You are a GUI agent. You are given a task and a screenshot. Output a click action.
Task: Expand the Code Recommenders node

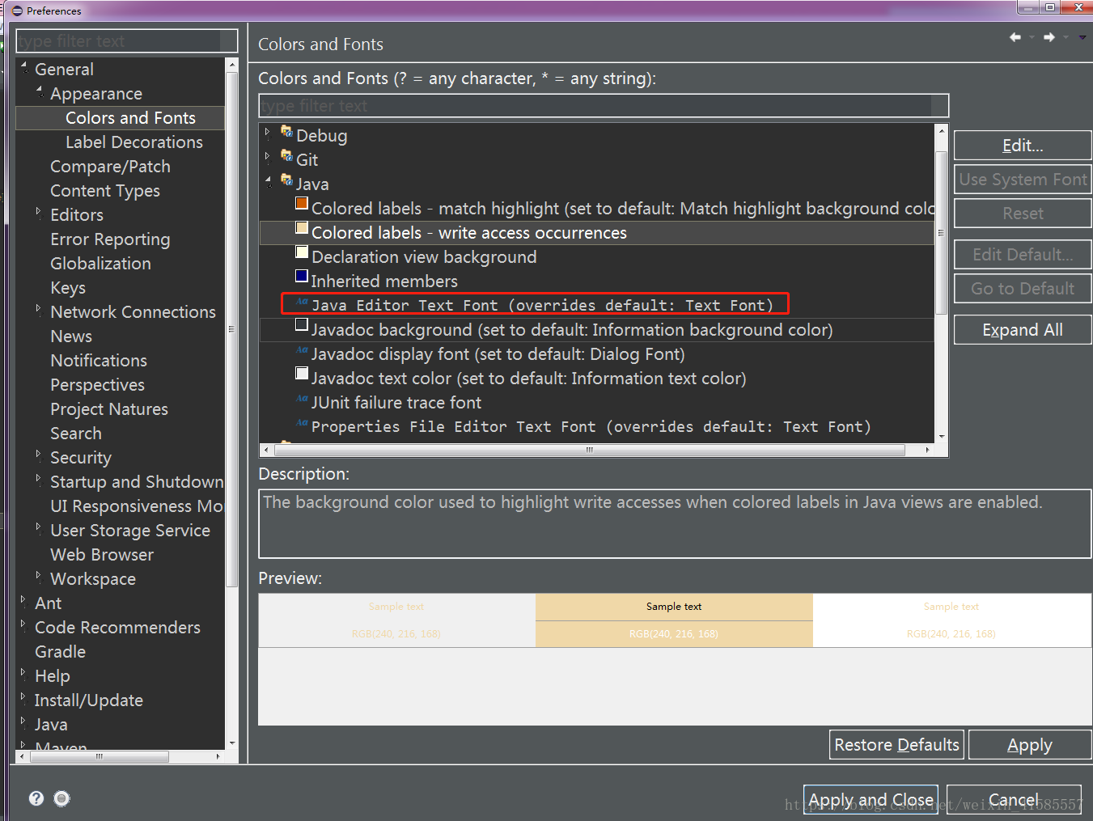(23, 624)
